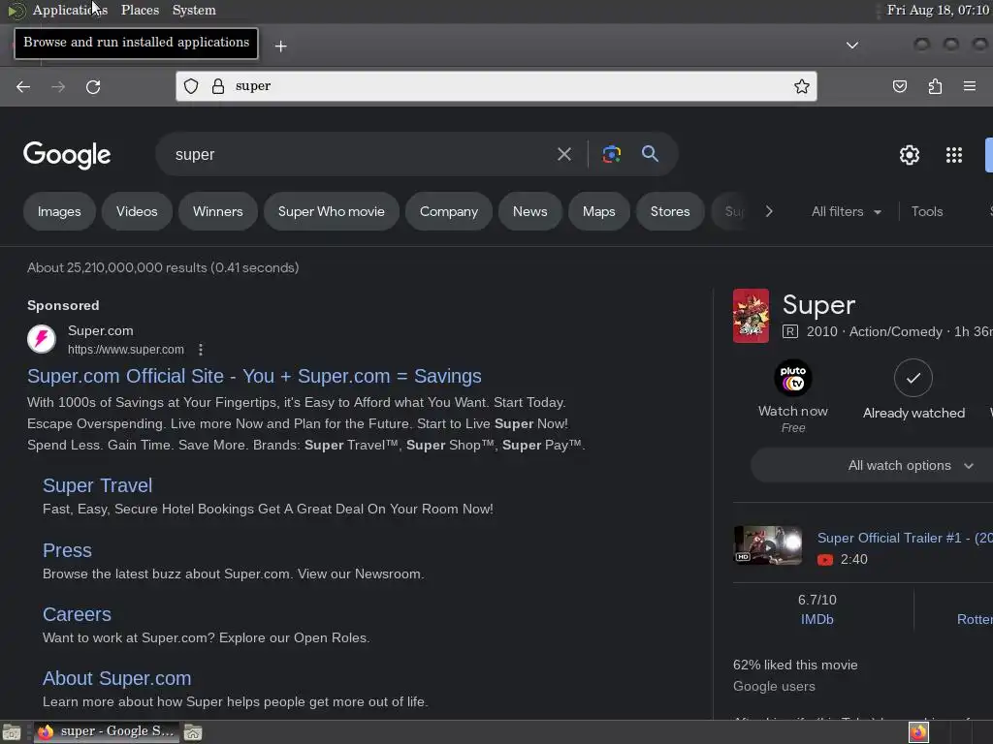This screenshot has width=993, height=744.
Task: Bookmark this page with the star
Action: [802, 86]
